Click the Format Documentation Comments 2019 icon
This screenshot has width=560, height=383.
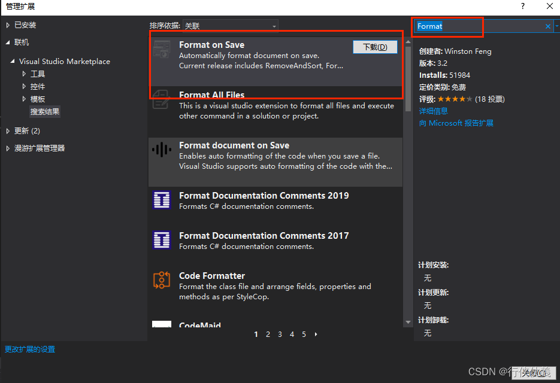pyautogui.click(x=162, y=199)
